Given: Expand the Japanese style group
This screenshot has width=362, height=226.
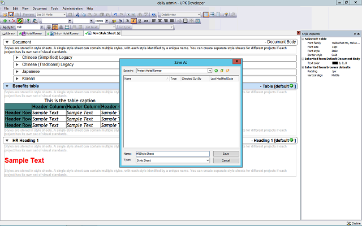Looking at the screenshot, I should (17, 72).
